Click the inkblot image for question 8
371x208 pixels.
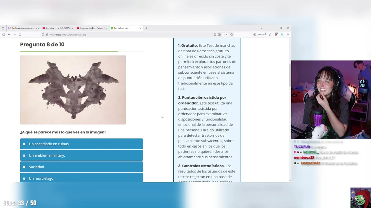click(x=73, y=90)
